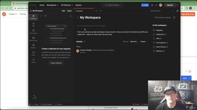
Task: Click the blue Invite button
Action: [x=145, y=5]
